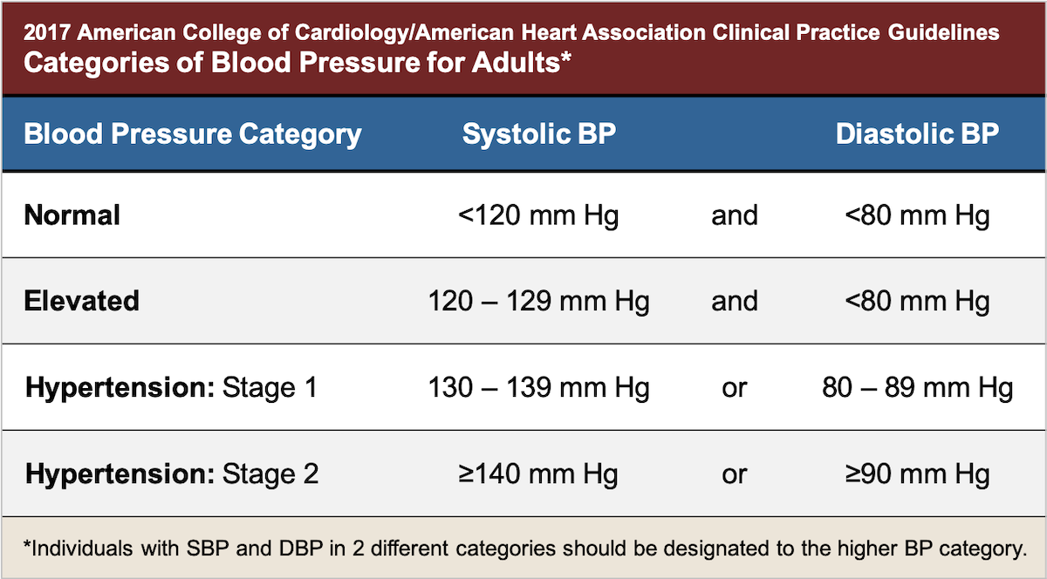The height and width of the screenshot is (579, 1047).
Task: Select the "Normal" category row label
Action: click(72, 215)
